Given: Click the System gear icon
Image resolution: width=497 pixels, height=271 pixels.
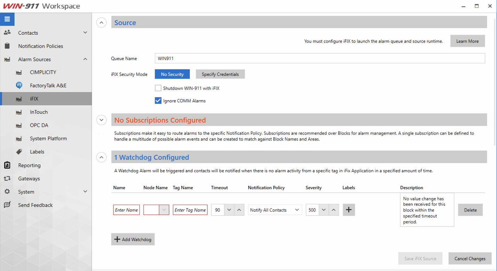Looking at the screenshot, I should click(7, 191).
